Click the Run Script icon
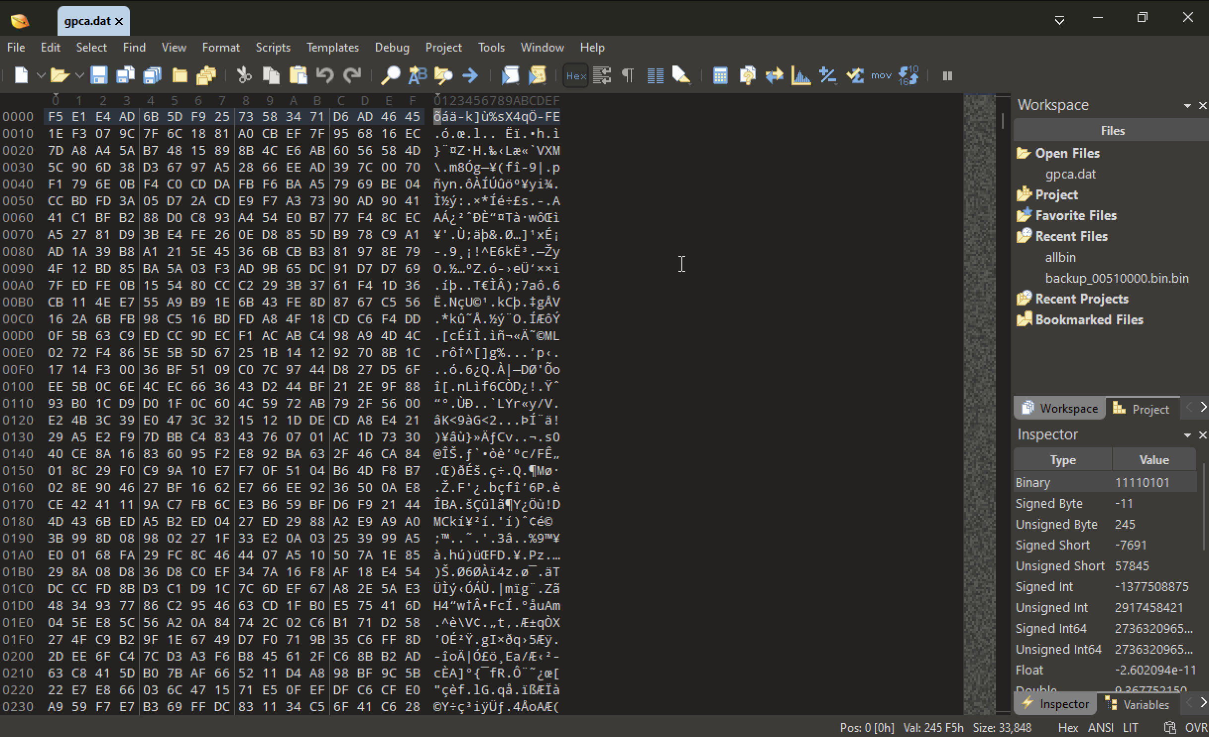 click(510, 76)
